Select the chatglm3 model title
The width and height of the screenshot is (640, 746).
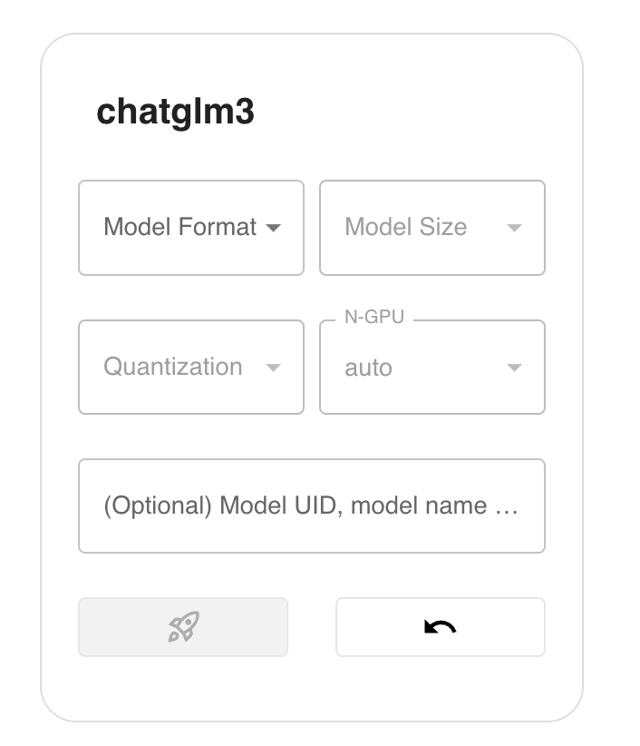(175, 113)
